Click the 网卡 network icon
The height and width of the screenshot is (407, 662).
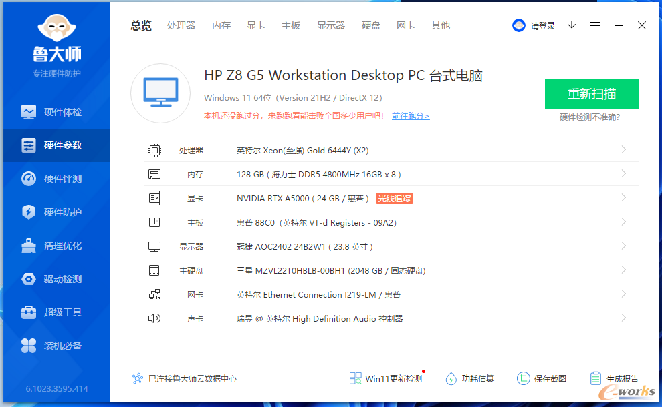click(x=154, y=294)
